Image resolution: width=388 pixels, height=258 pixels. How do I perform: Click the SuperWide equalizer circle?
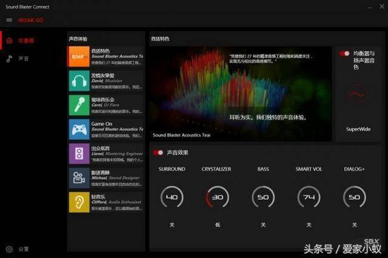click(x=358, y=95)
